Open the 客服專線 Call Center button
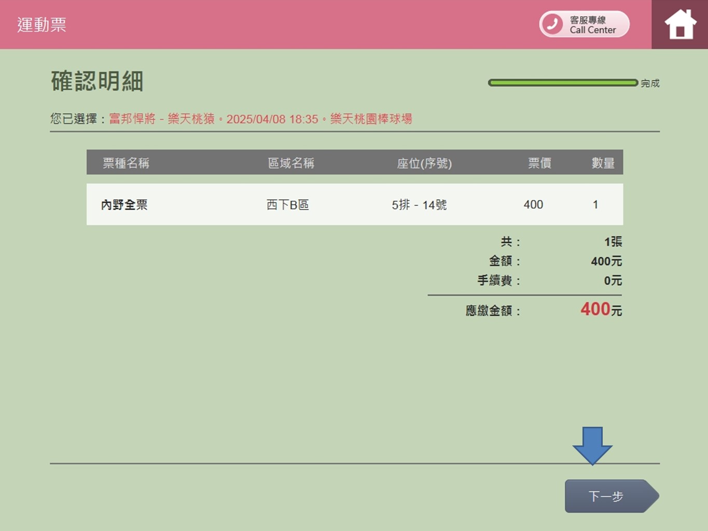The height and width of the screenshot is (531, 708). click(585, 24)
